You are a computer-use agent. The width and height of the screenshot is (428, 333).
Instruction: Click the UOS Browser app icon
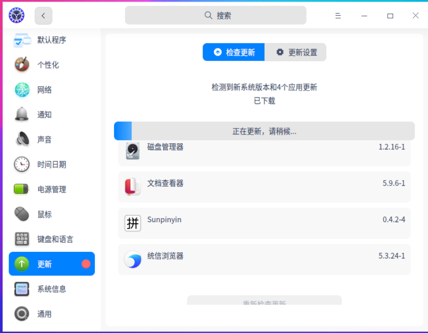(133, 260)
